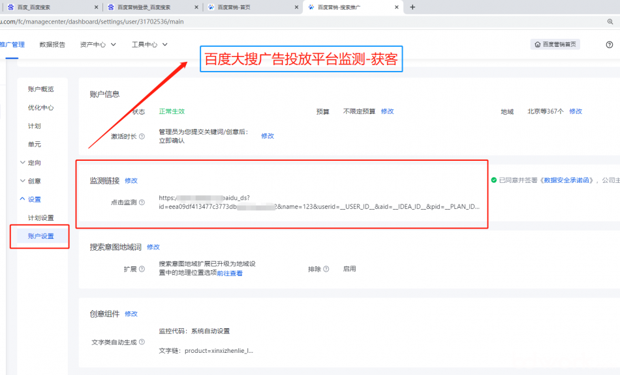Switch to the 百度_百度搜索 tab

(x=52, y=7)
